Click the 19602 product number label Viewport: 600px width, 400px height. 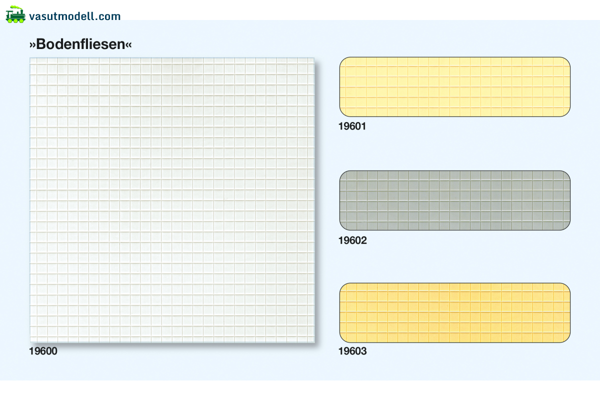click(352, 240)
